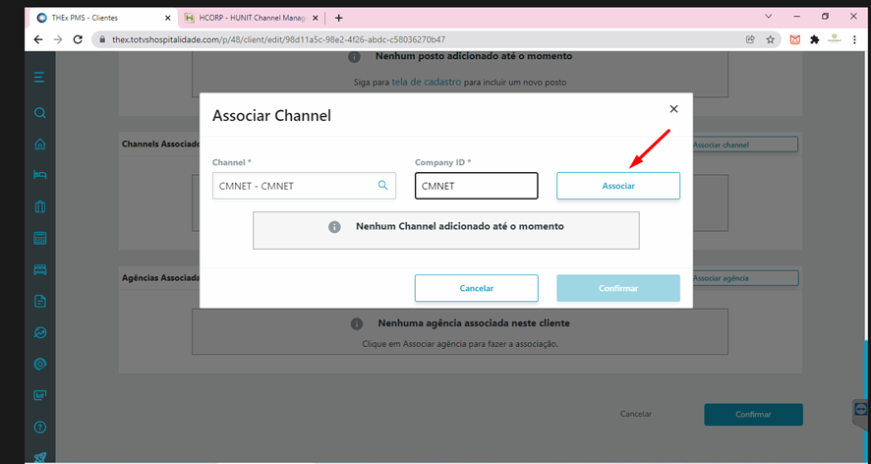Click the info icon beside Nenhum Channel adicionado
The width and height of the screenshot is (871, 464).
coord(334,227)
